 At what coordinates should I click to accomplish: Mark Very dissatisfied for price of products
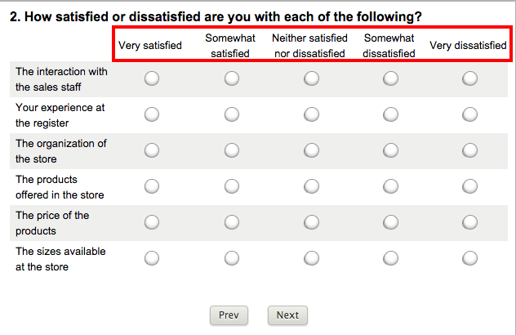coord(469,222)
